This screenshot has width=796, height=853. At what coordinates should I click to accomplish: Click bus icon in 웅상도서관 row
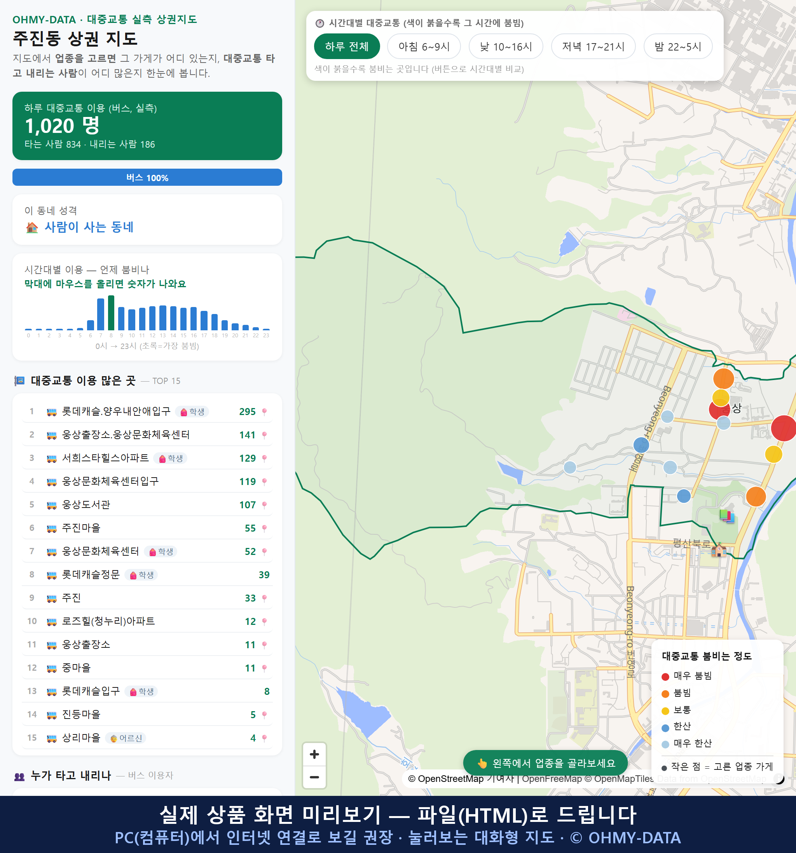51,505
